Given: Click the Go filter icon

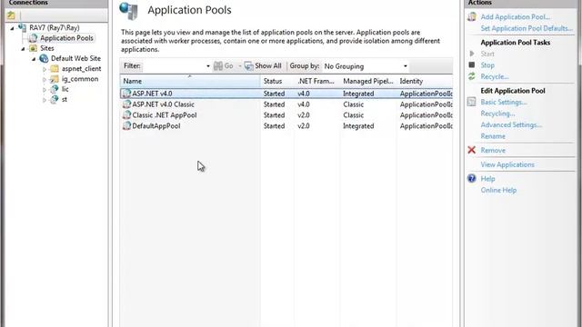Looking at the screenshot, I should pyautogui.click(x=218, y=66).
